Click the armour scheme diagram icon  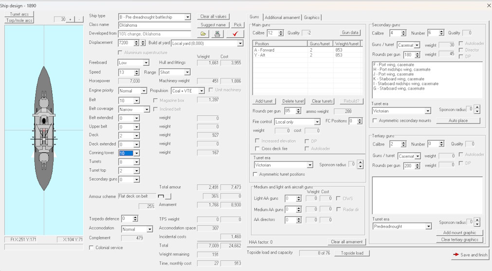click(x=161, y=196)
